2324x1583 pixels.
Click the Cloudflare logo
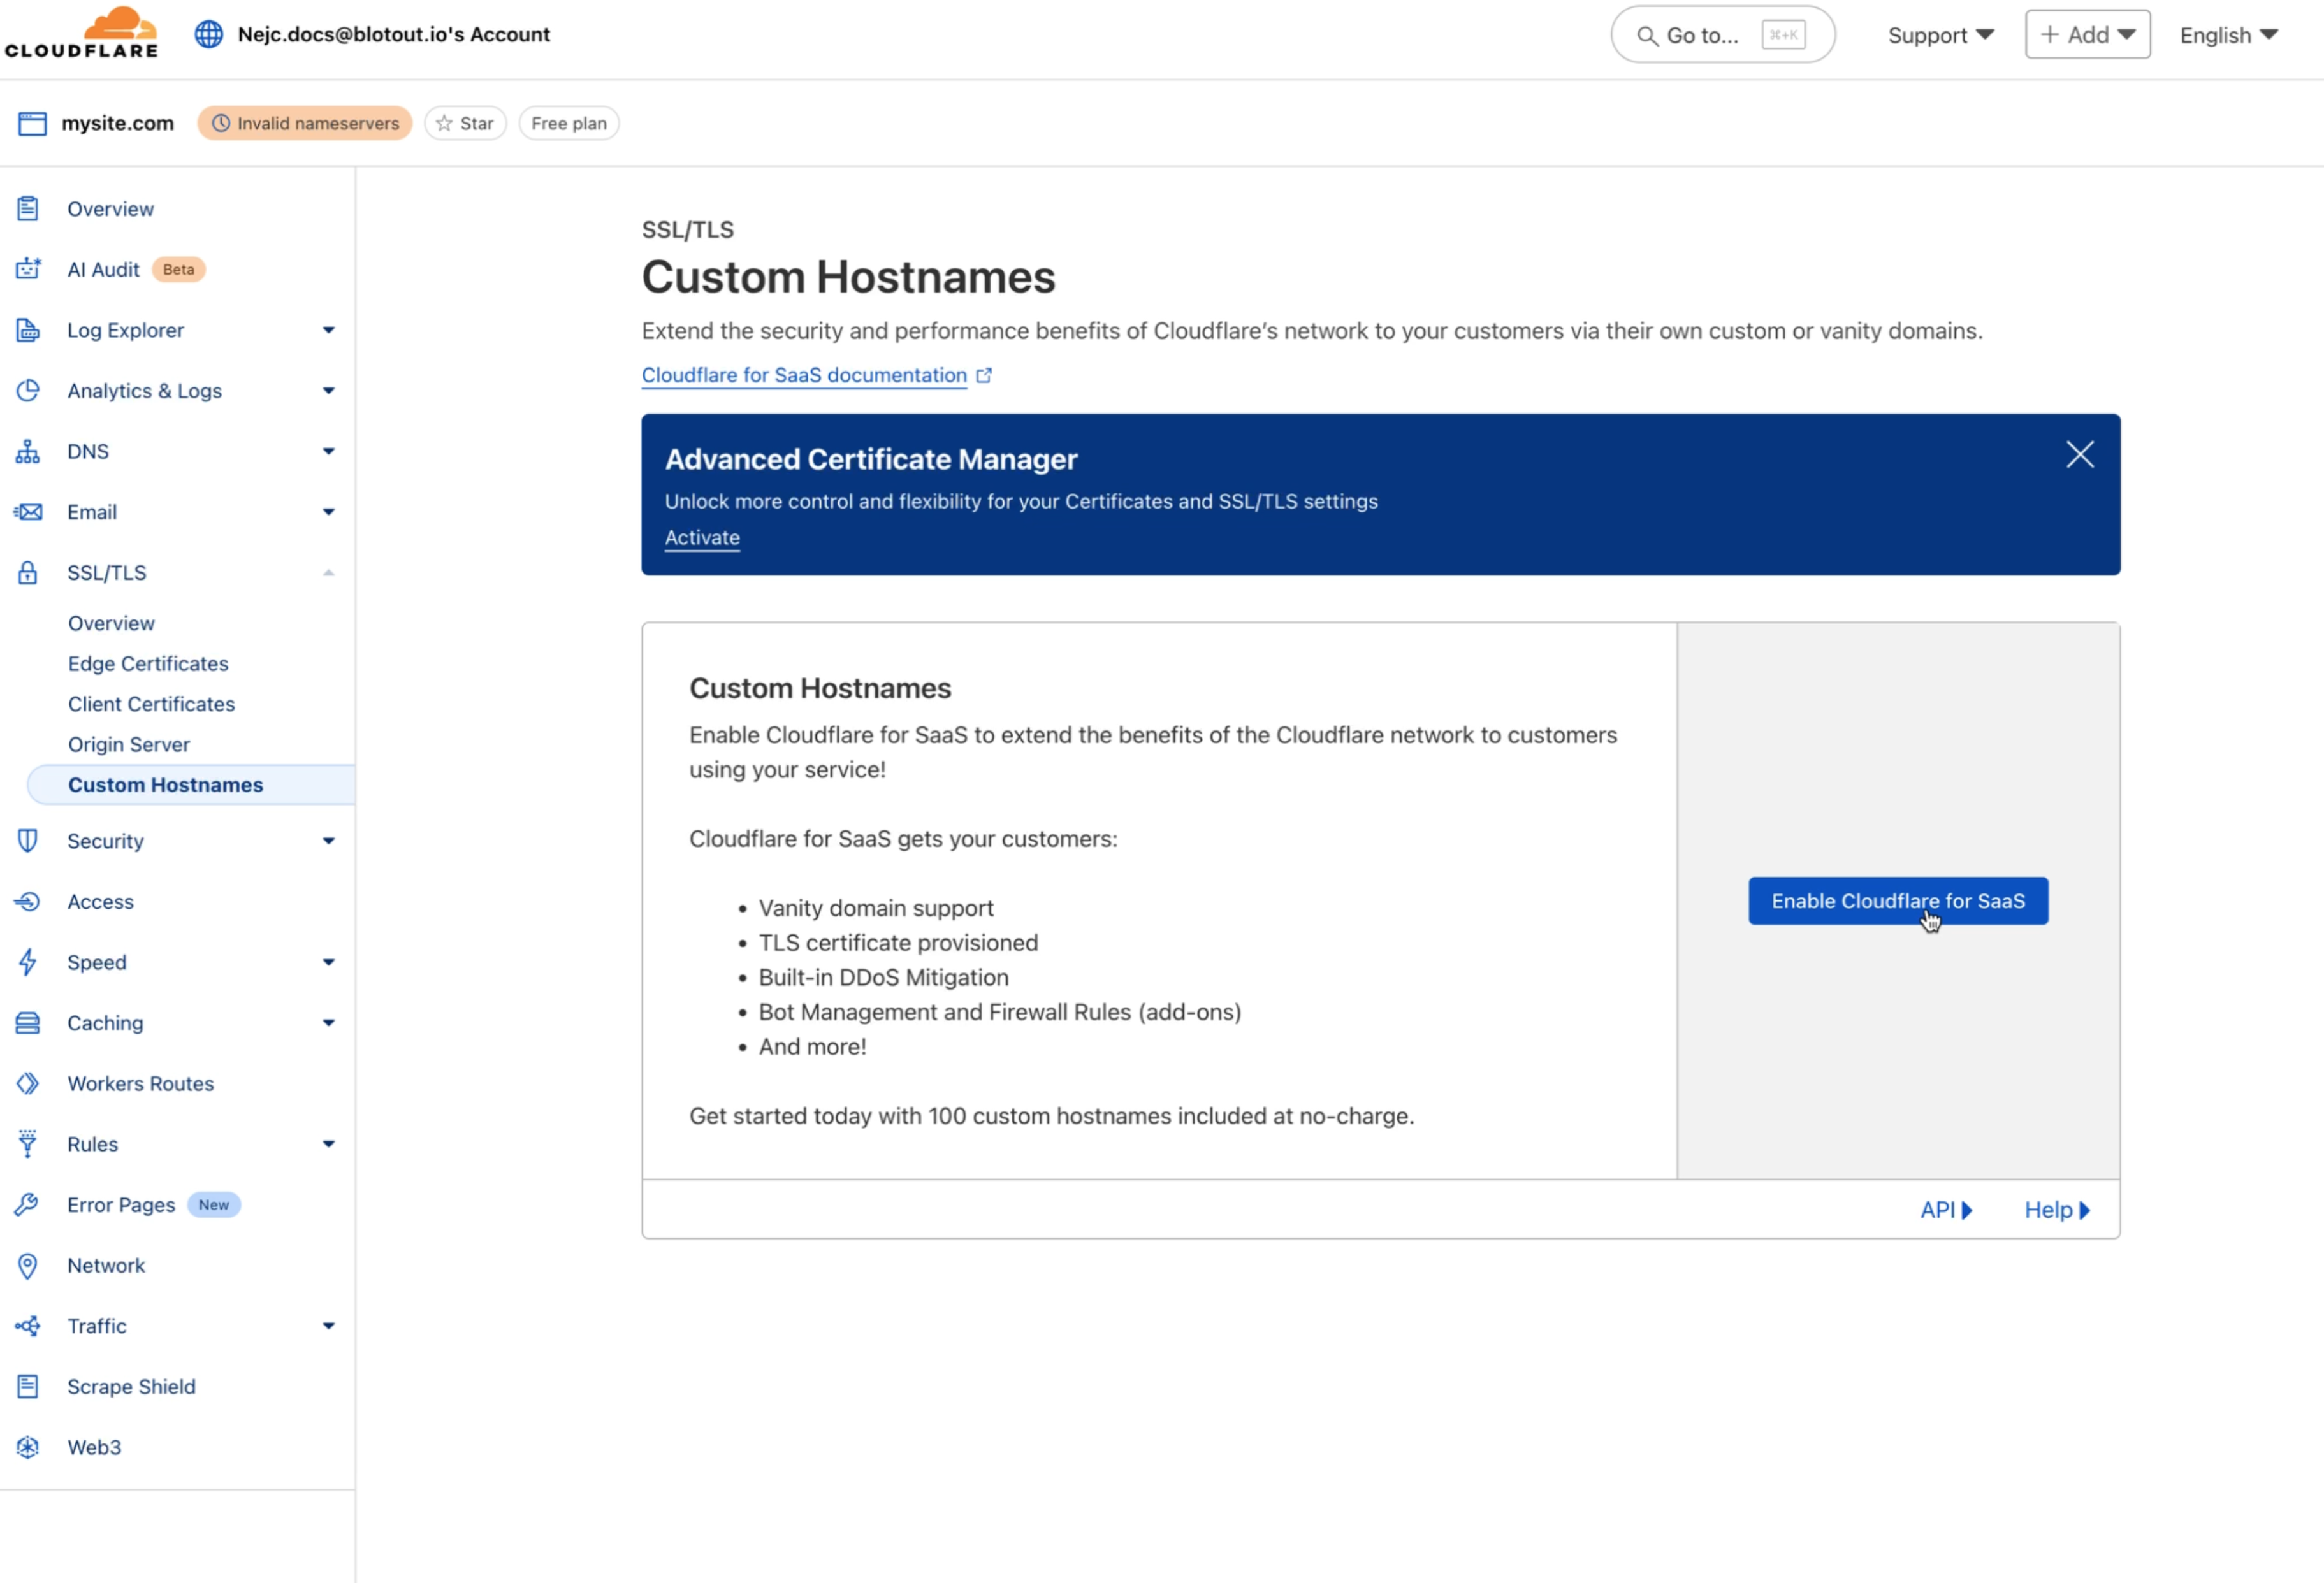[82, 33]
